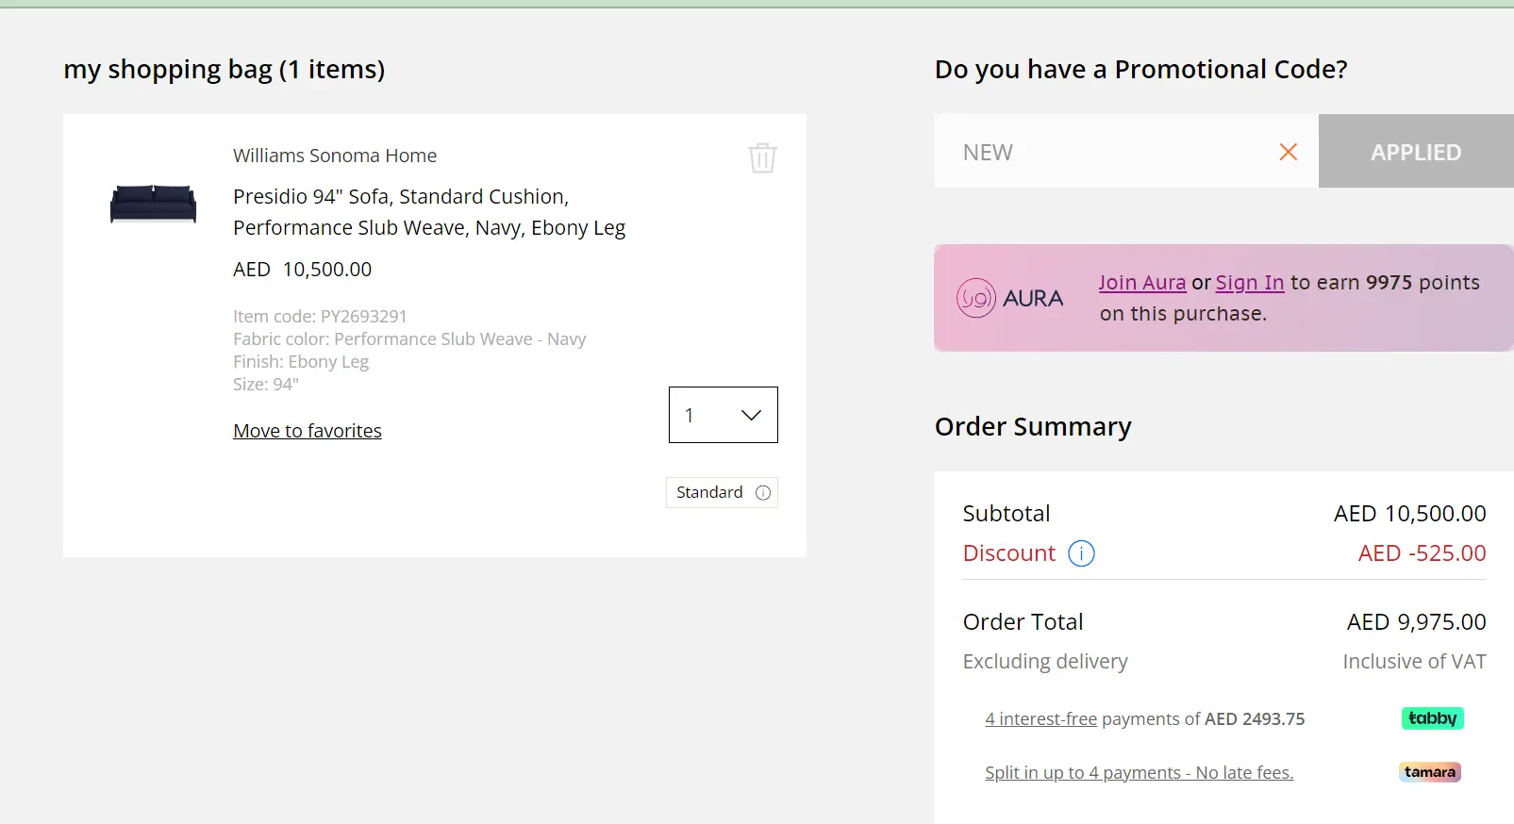Click the my shopping bag (1 items) heading

click(x=225, y=70)
